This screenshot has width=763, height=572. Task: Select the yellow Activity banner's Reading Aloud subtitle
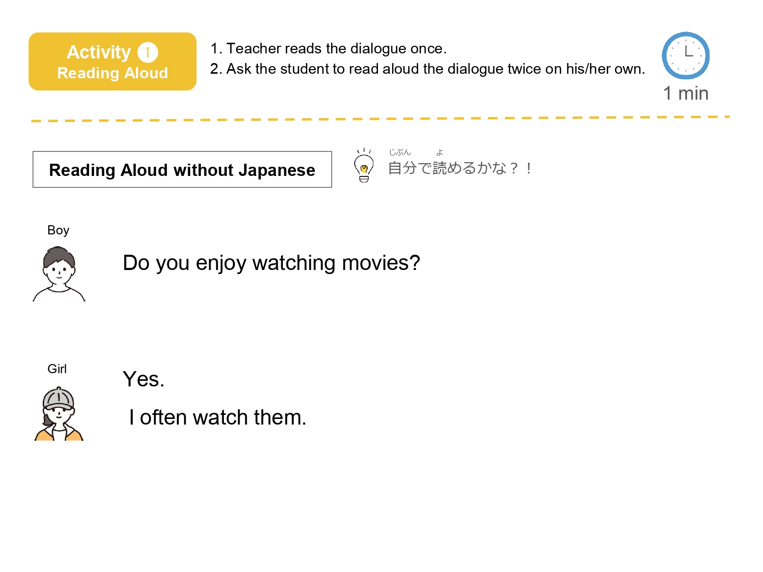point(112,73)
